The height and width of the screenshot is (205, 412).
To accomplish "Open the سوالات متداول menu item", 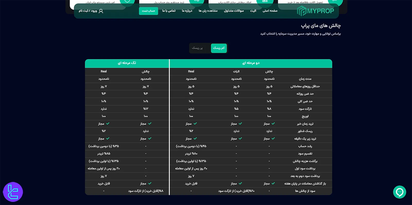I will (234, 11).
